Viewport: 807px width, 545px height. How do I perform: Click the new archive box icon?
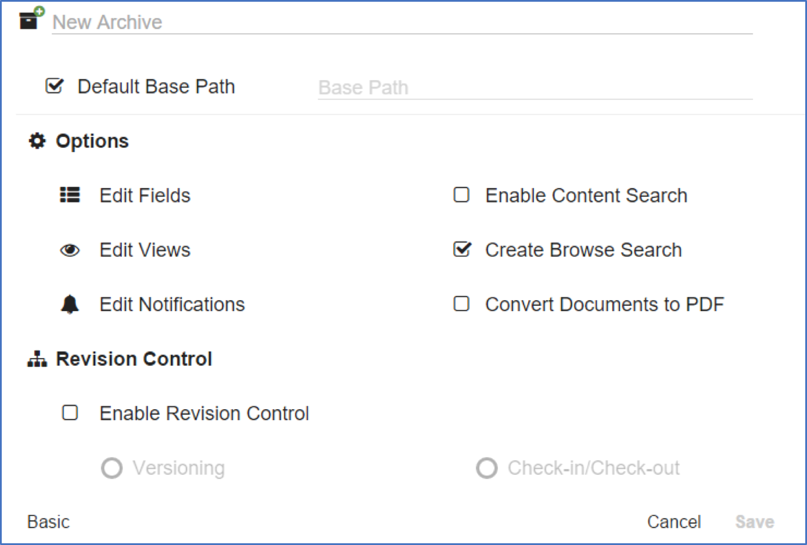point(30,19)
